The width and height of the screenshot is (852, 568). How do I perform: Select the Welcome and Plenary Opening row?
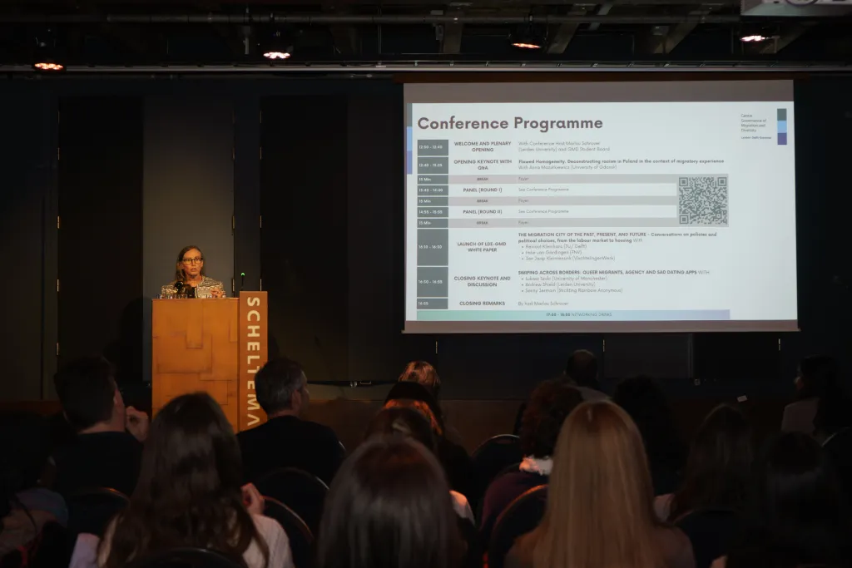tap(483, 147)
